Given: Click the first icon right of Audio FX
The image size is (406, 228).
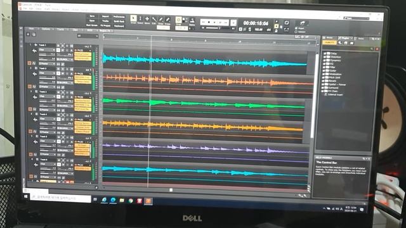Looking at the screenshot, I should coord(340,43).
